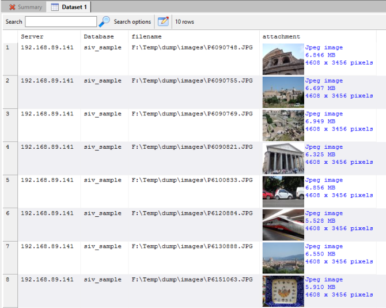The height and width of the screenshot is (308, 386).
Task: Focus the Search text field
Action: pyautogui.click(x=60, y=22)
